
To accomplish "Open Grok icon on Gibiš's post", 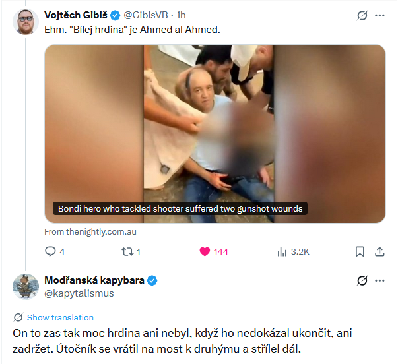I will pos(362,15).
